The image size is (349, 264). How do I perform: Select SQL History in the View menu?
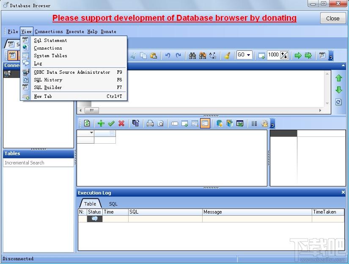pyautogui.click(x=74, y=80)
